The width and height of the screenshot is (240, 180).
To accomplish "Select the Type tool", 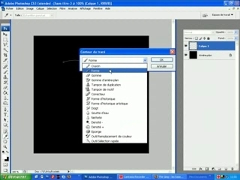I will (5, 115).
